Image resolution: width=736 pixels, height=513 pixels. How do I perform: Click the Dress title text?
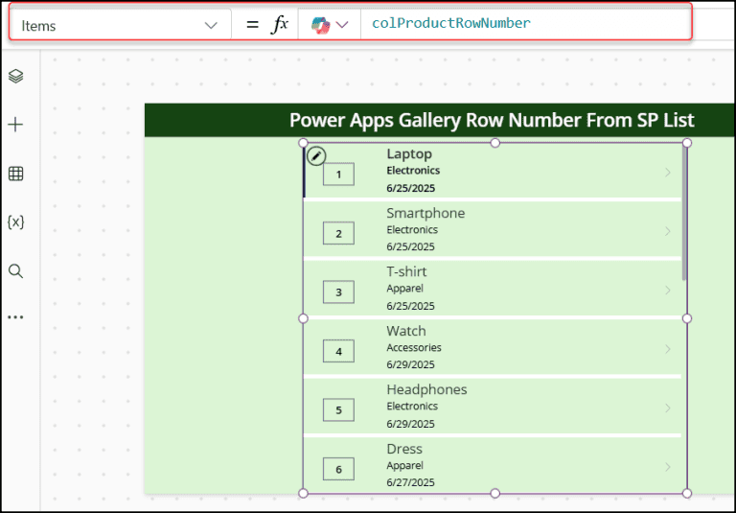pyautogui.click(x=404, y=449)
